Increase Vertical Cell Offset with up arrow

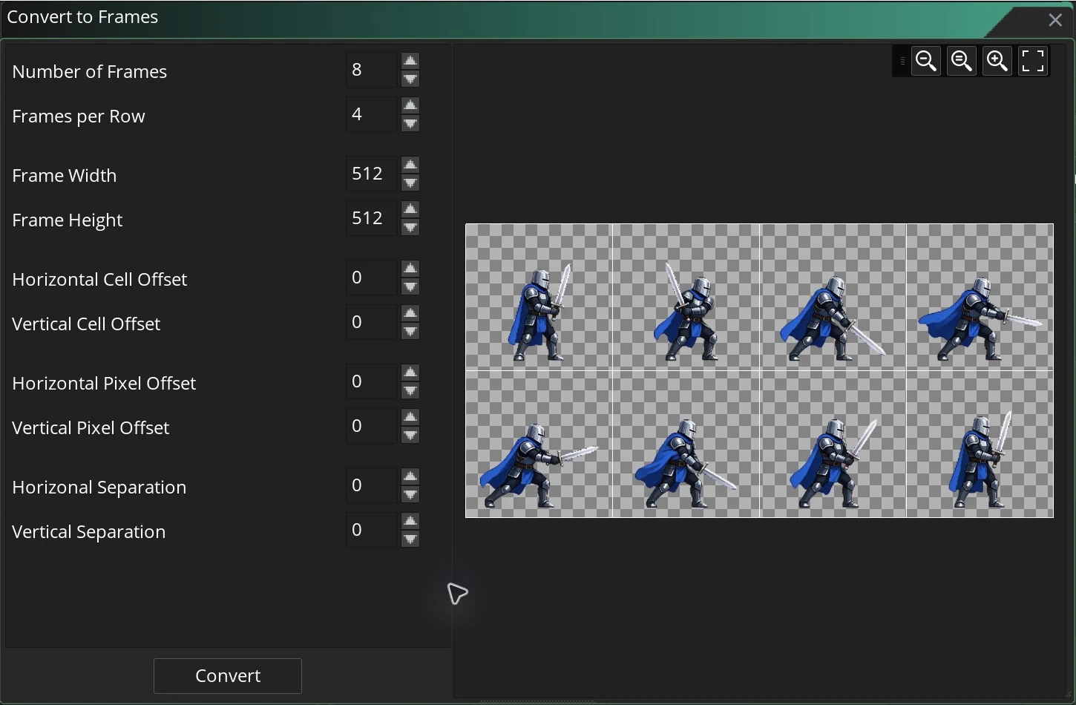tap(410, 313)
